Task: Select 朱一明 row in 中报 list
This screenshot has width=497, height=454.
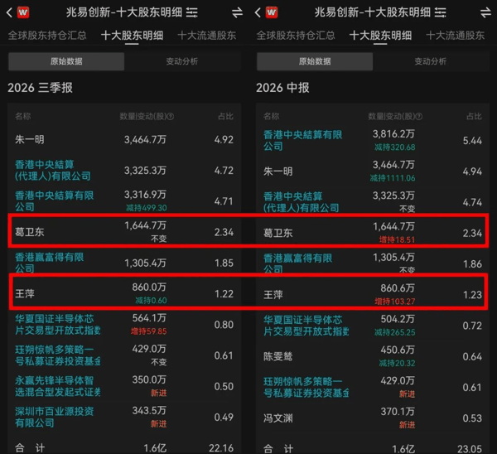Action: coord(373,171)
